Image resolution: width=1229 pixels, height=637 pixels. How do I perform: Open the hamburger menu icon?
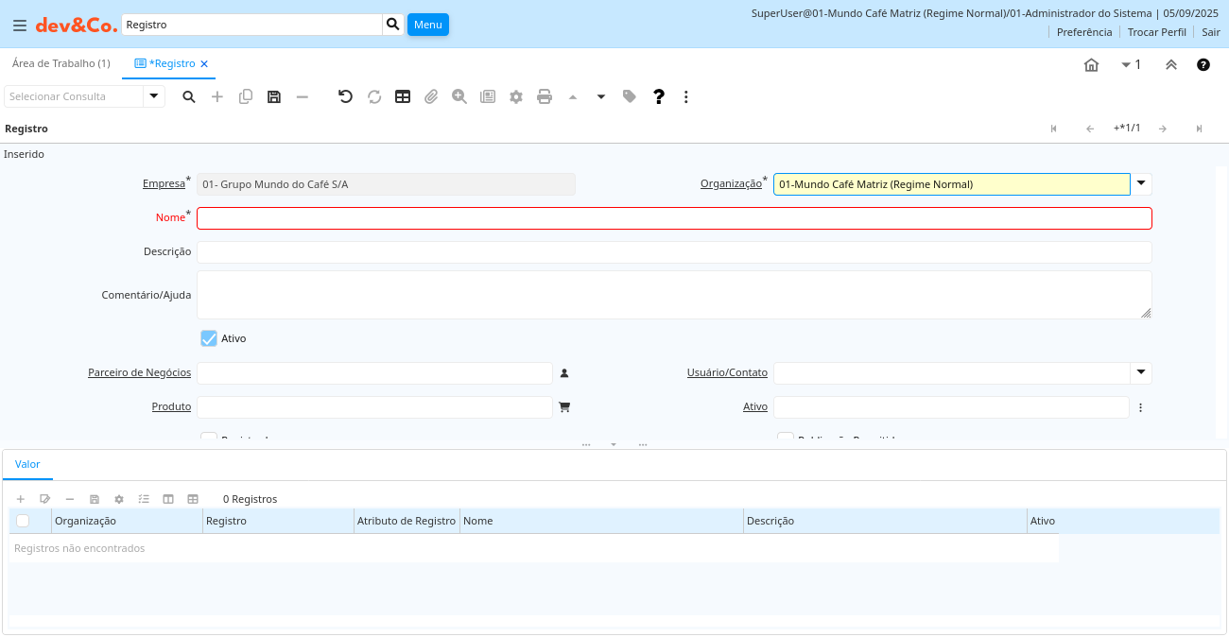(x=19, y=26)
